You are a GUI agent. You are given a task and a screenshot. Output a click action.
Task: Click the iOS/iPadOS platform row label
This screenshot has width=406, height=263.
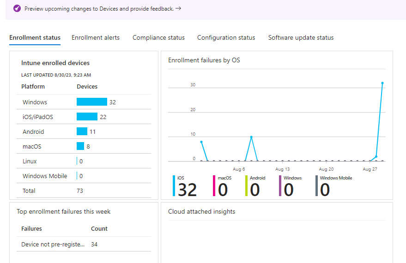[x=38, y=117]
